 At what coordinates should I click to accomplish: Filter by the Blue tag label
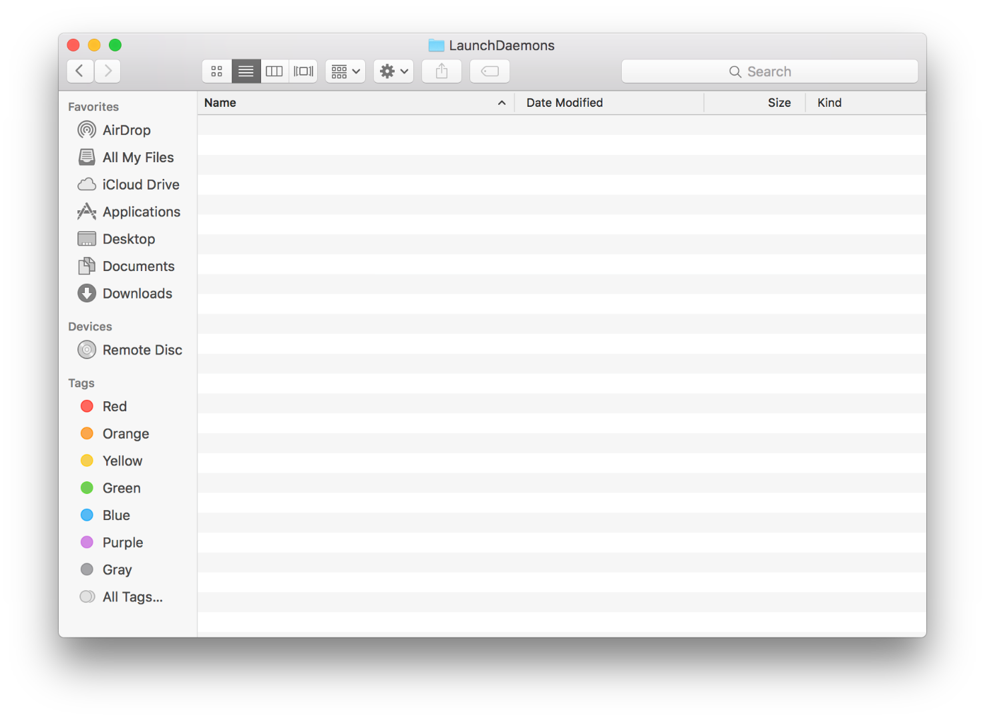(x=116, y=515)
